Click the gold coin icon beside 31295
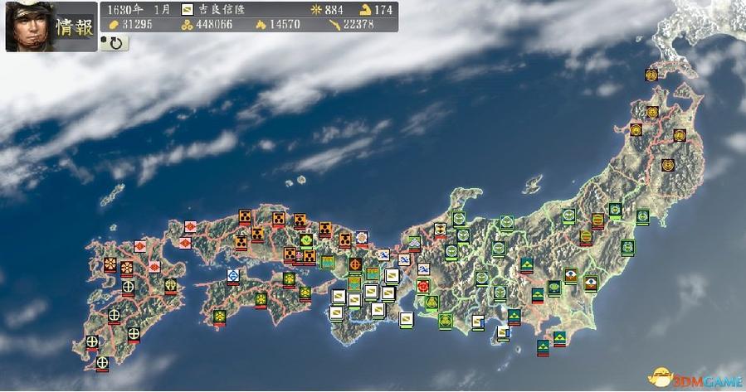 pos(114,25)
